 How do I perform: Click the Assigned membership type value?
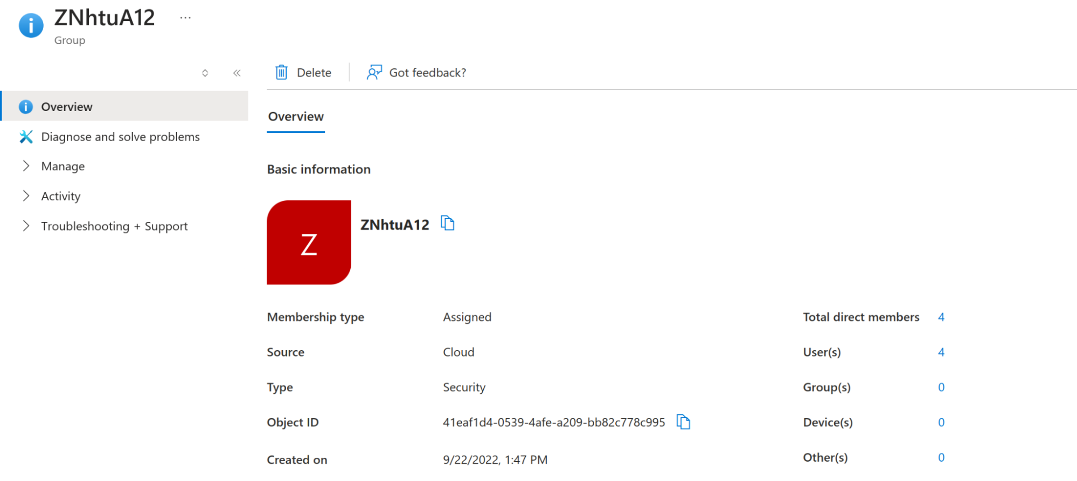(x=467, y=317)
